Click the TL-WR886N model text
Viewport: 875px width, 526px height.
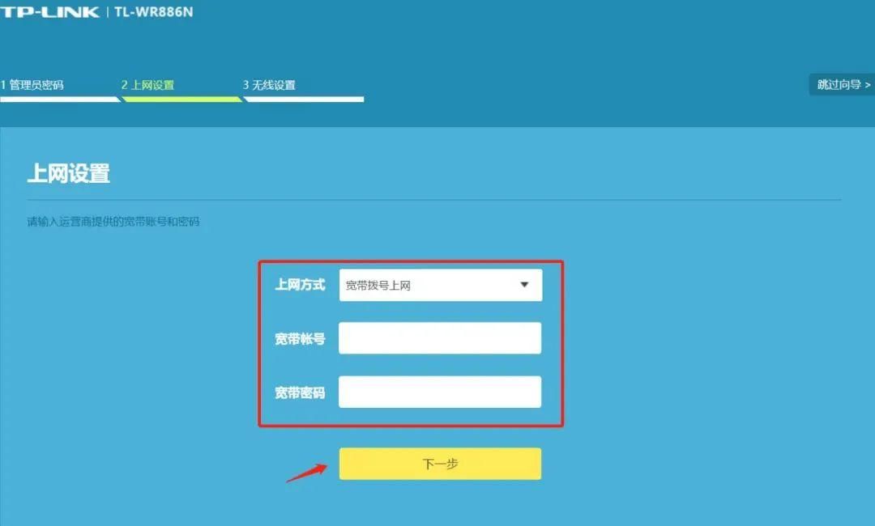153,11
